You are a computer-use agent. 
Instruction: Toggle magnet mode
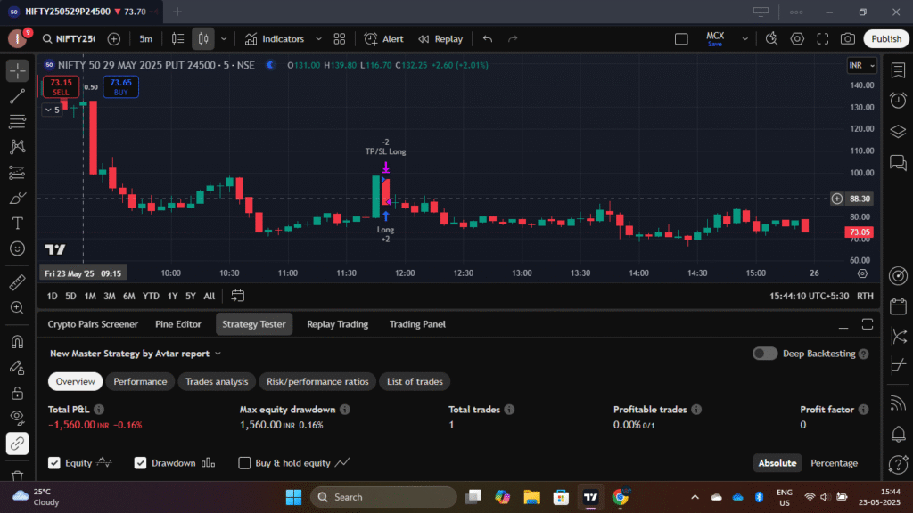point(18,341)
